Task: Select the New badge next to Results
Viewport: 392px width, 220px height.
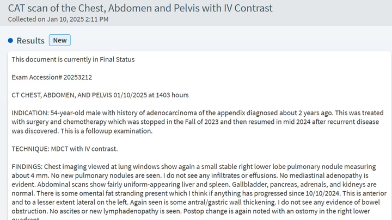Action: (60, 40)
